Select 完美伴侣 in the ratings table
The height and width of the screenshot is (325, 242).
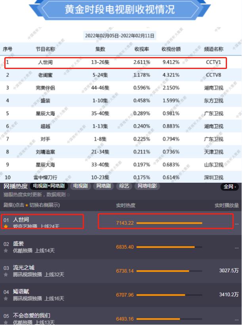[46, 88]
